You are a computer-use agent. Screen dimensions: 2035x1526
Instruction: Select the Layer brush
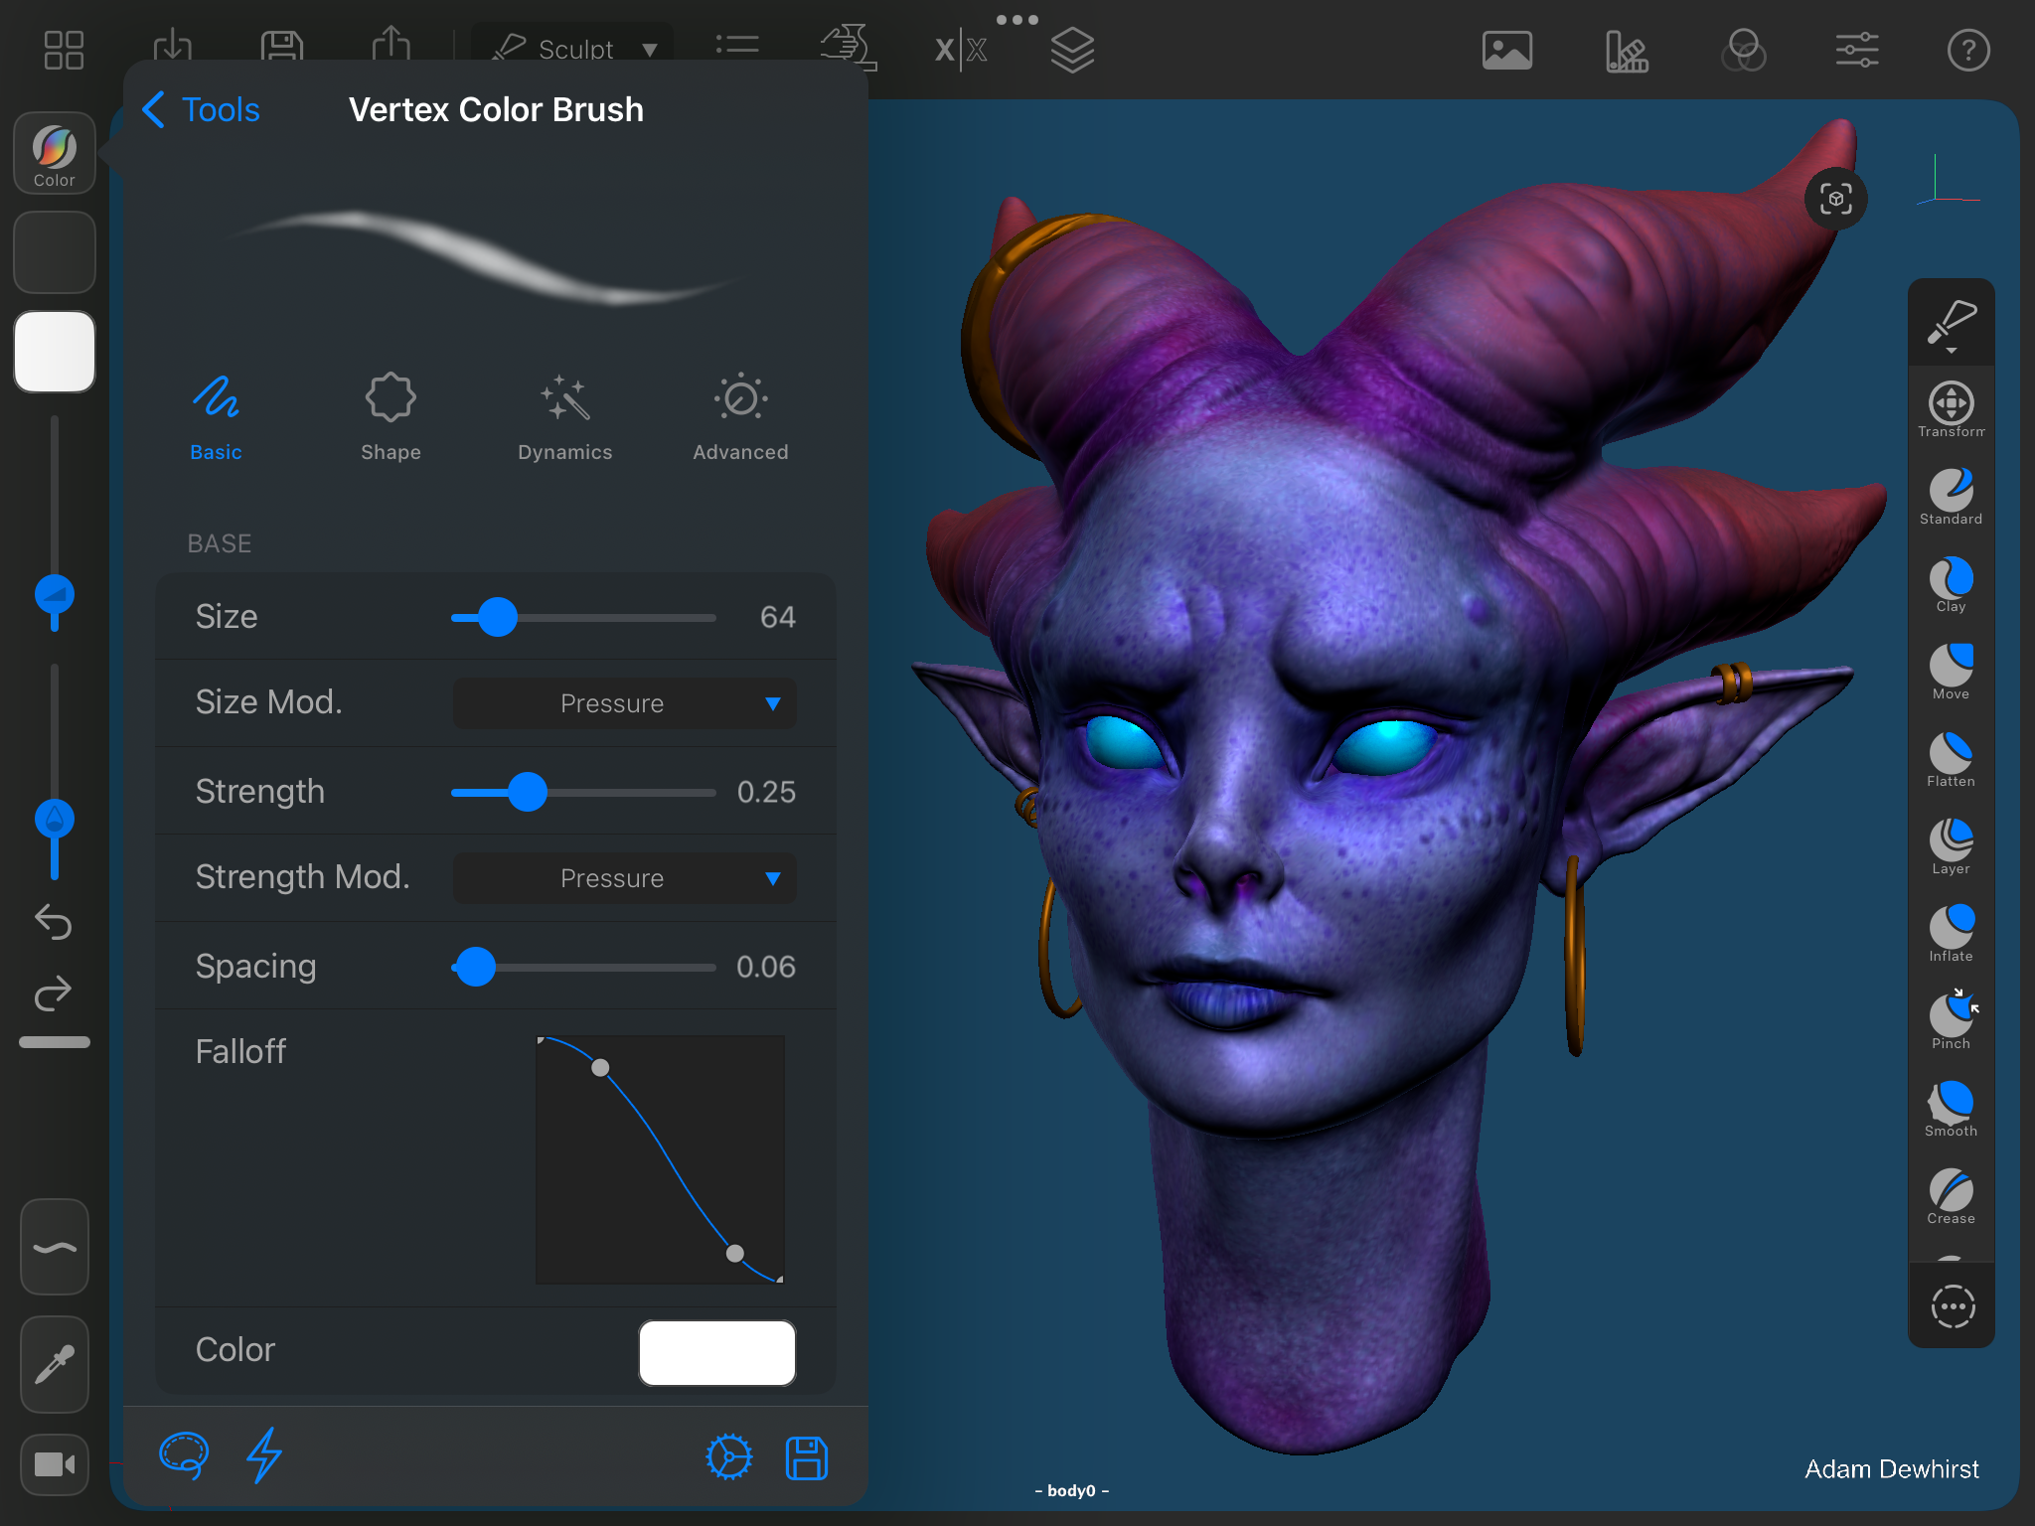[1952, 846]
